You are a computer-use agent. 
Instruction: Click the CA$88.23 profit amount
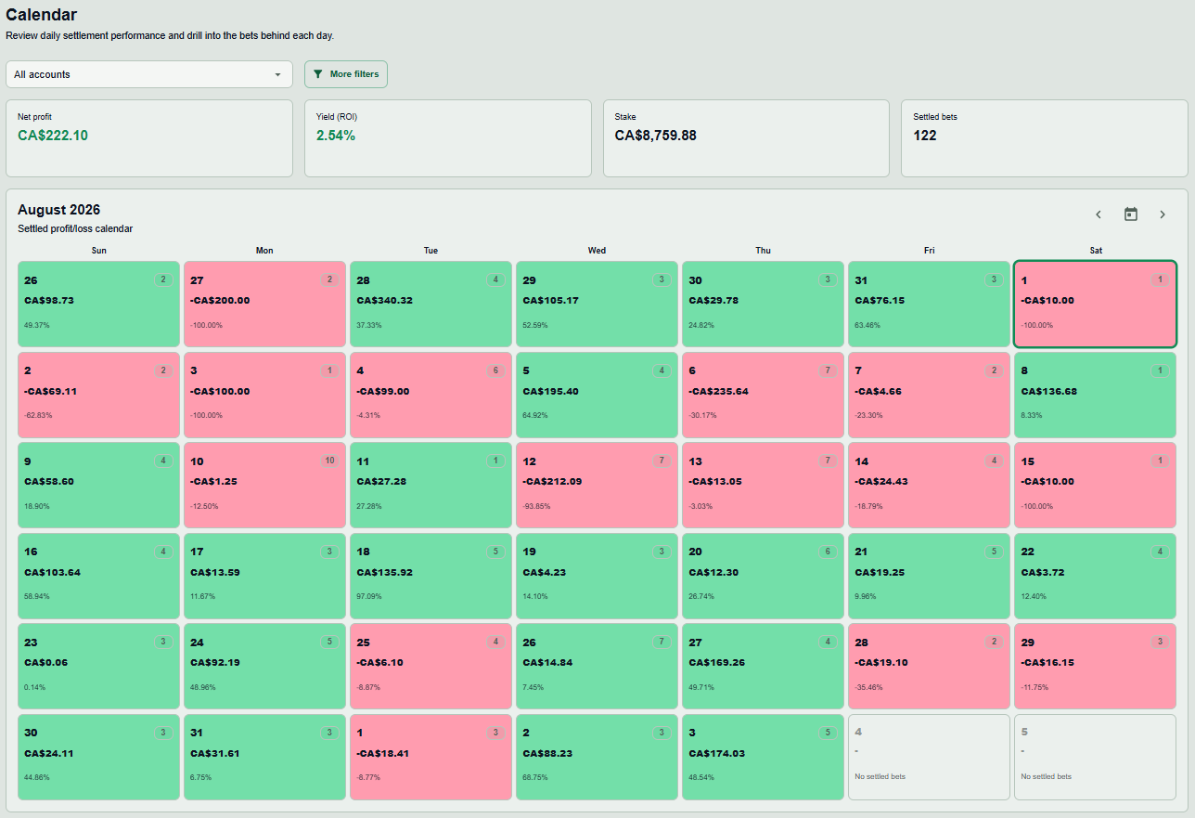[x=549, y=754]
